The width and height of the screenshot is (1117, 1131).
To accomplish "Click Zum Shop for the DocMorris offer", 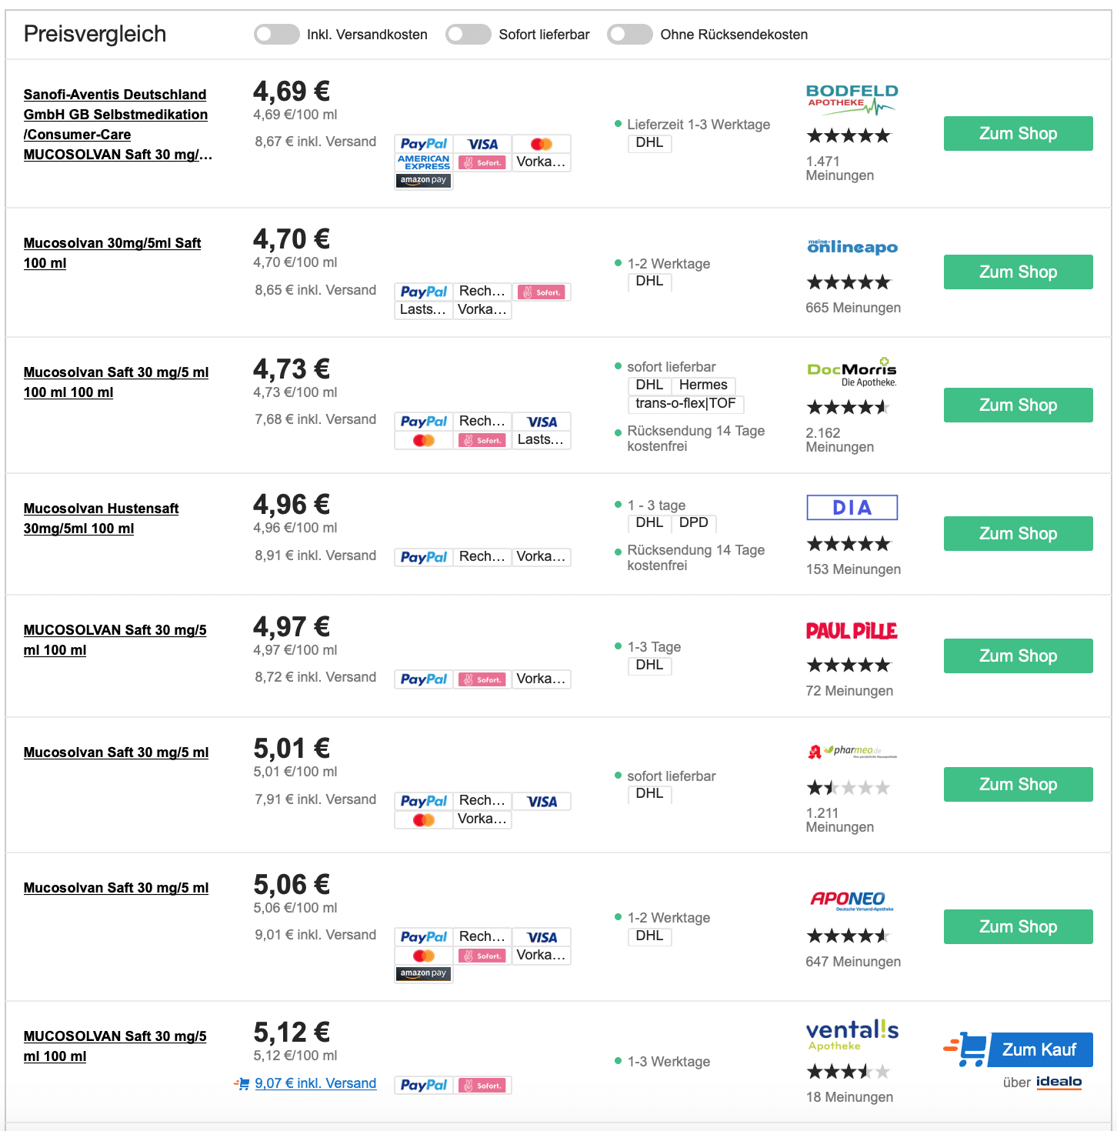I will point(1018,405).
